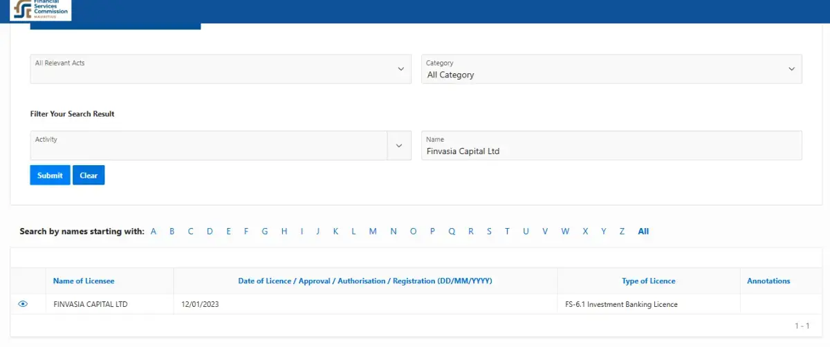Filter names starting with T

(507, 232)
